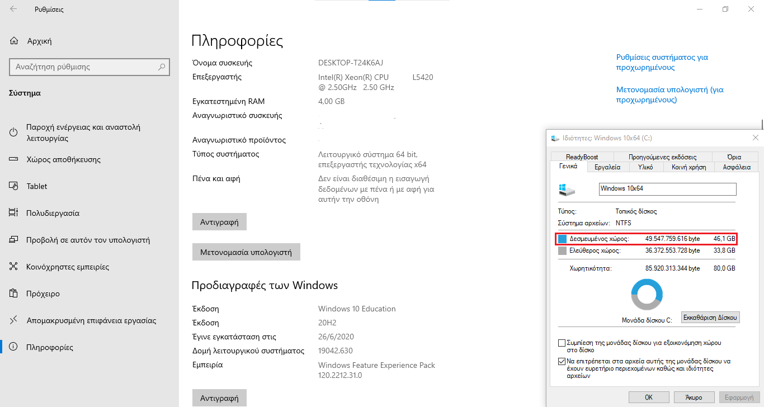Screen dimensions: 764x407
Task: Open the Κοινή χρήση tab
Action: click(x=689, y=167)
